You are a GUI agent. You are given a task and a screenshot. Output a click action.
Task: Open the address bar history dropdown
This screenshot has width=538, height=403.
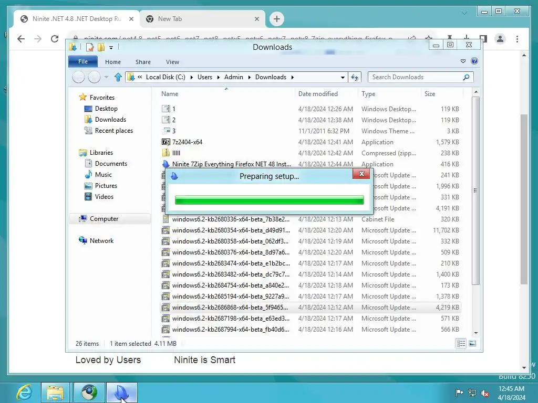(343, 78)
